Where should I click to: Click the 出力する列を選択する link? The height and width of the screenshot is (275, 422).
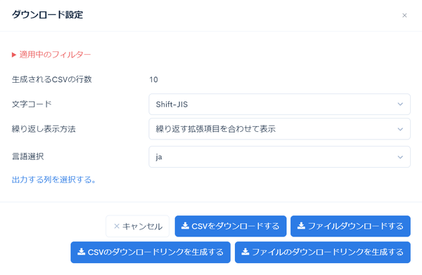click(x=54, y=180)
